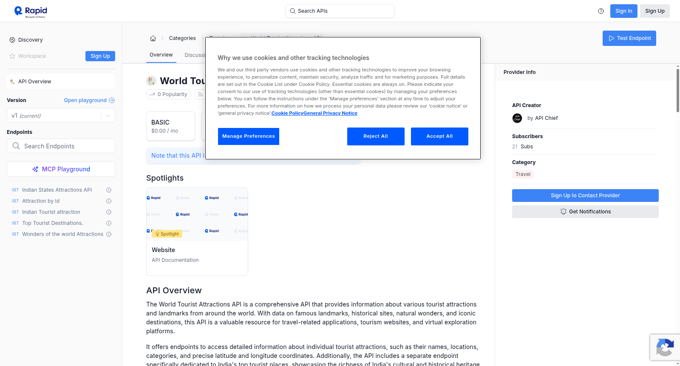Screen dimensions: 680x366
Task: Select Discovery in the sidebar
Action: pyautogui.click(x=31, y=40)
